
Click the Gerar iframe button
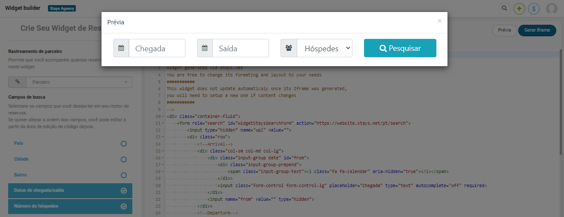point(537,30)
